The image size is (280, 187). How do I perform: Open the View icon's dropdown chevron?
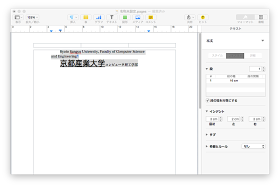21,17
